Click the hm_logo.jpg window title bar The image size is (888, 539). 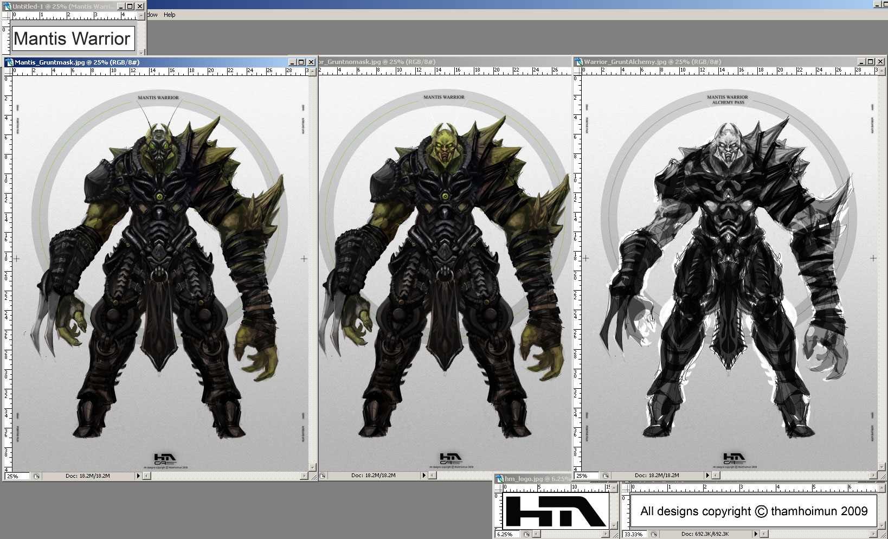click(x=532, y=479)
